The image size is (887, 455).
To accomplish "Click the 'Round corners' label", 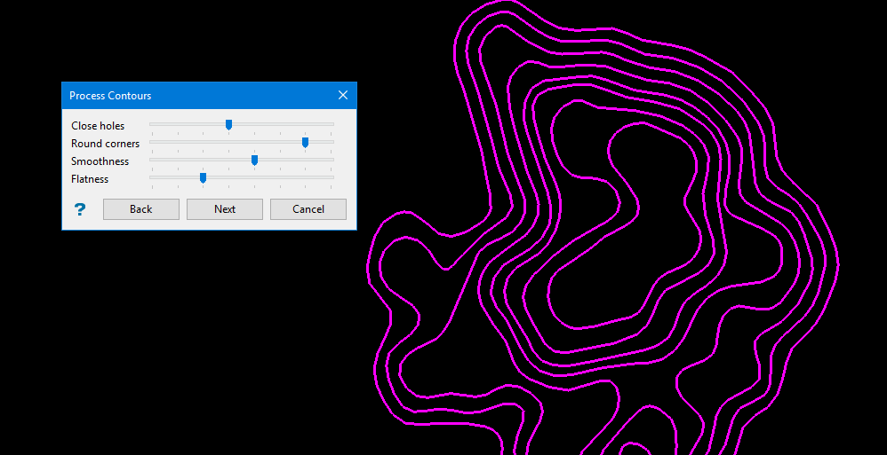I will point(105,144).
